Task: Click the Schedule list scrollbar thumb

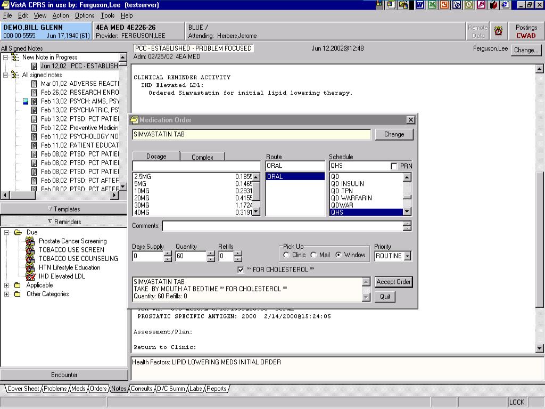Action: click(x=407, y=198)
